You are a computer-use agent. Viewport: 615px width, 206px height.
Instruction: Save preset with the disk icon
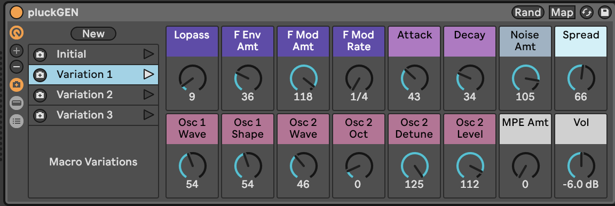[x=604, y=13]
